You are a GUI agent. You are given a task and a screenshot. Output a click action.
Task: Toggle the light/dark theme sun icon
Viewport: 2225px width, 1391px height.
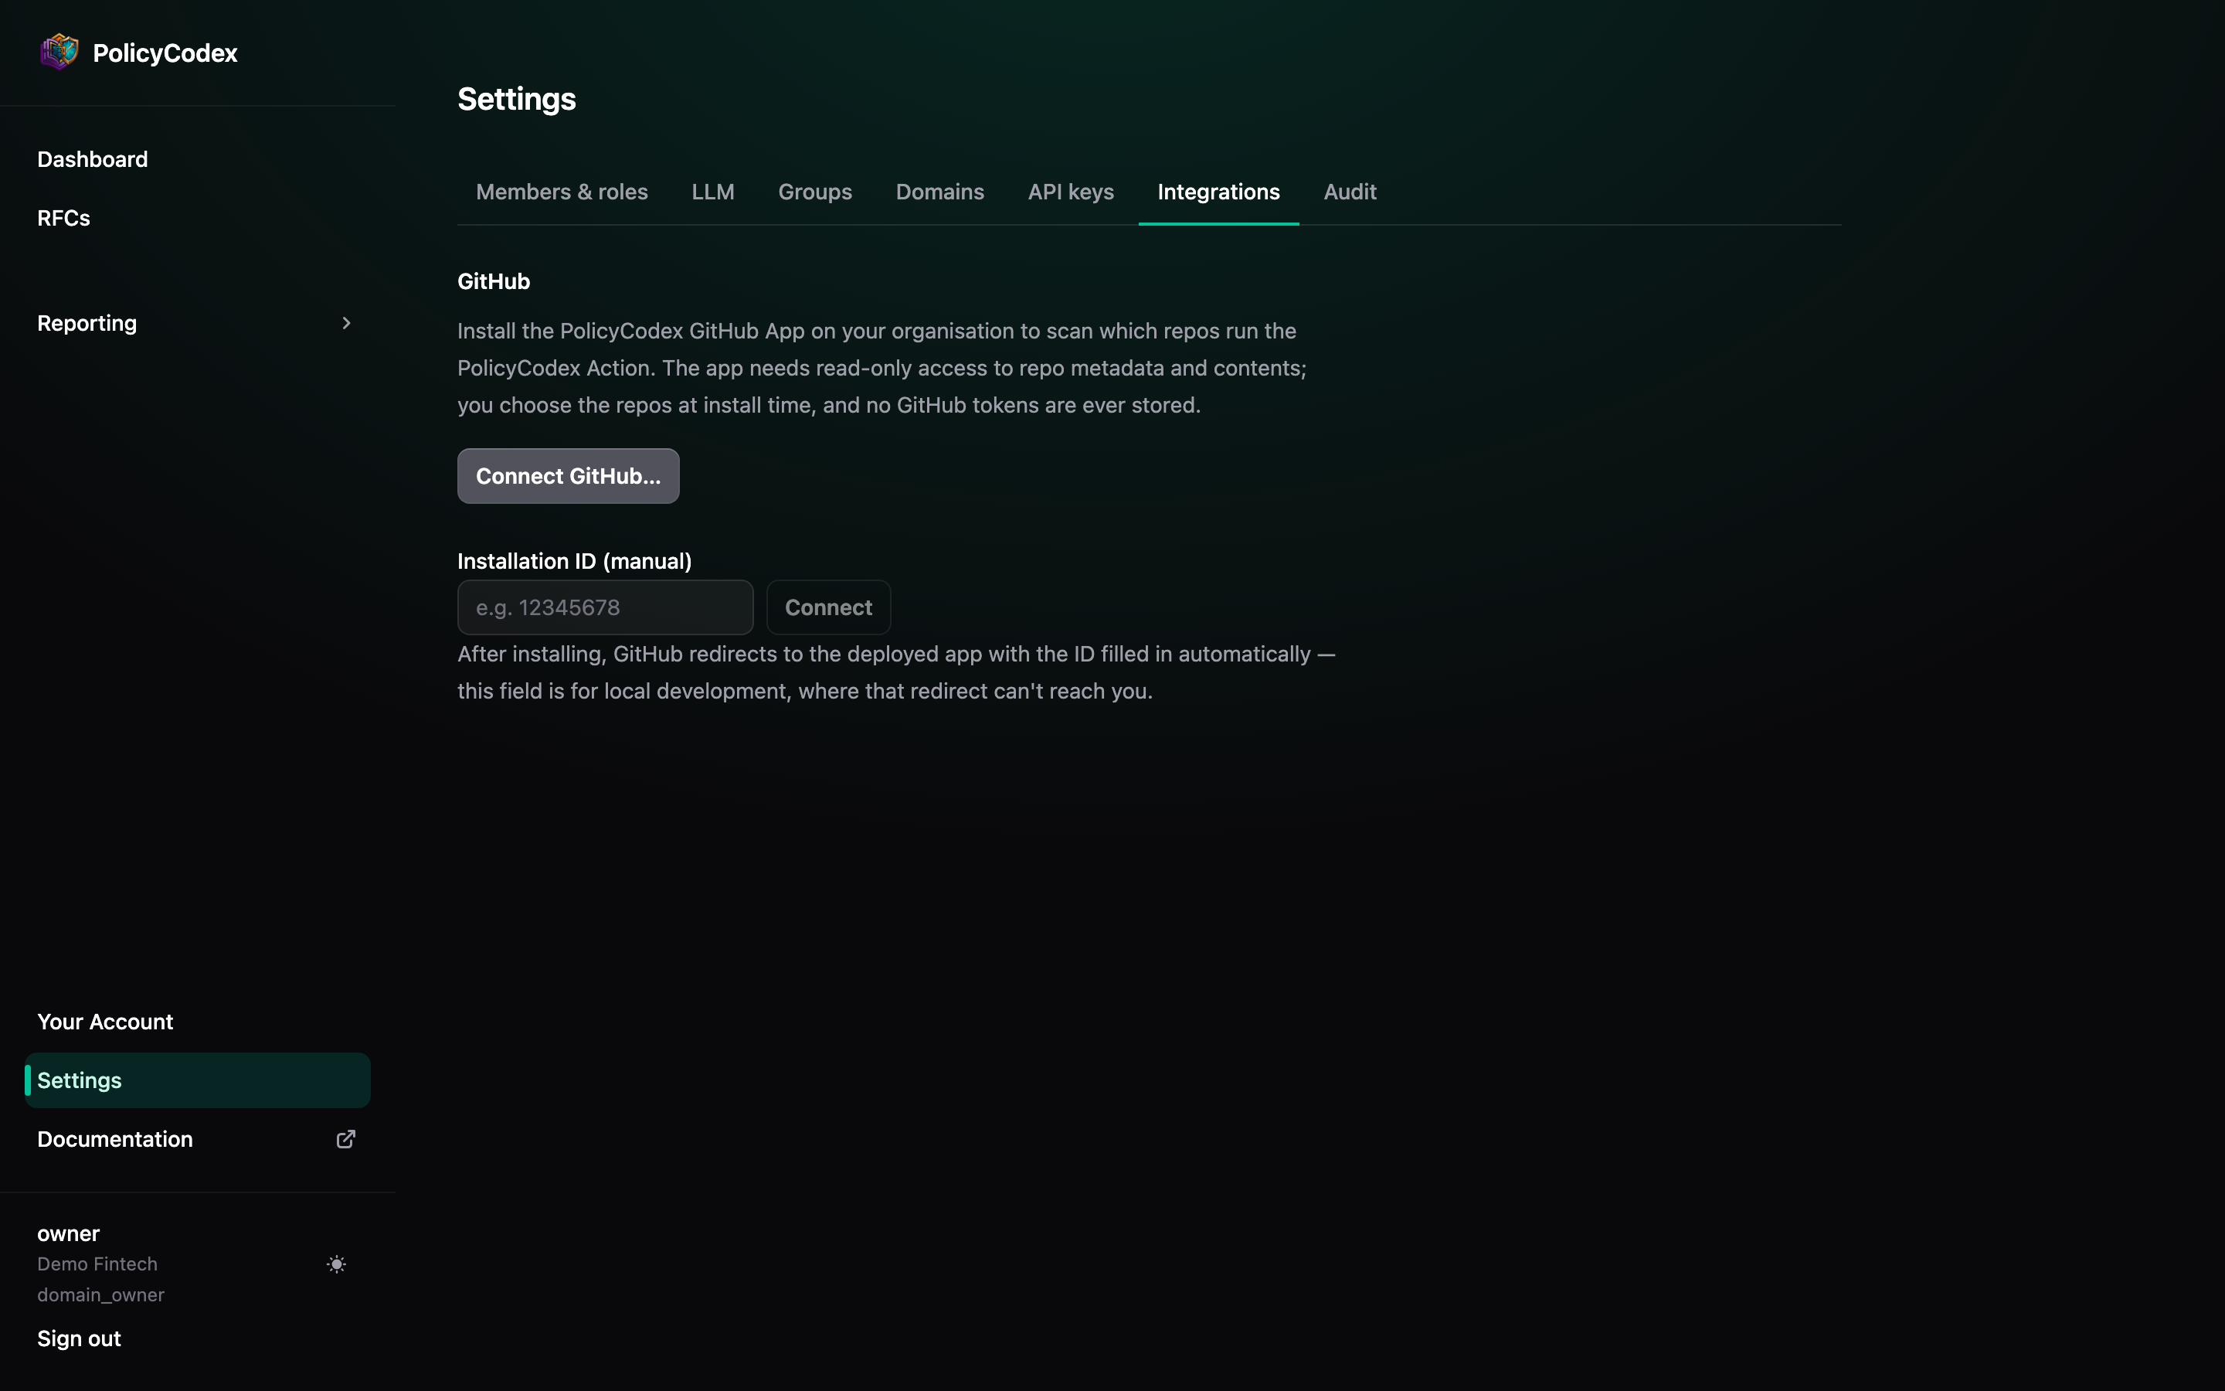[337, 1264]
